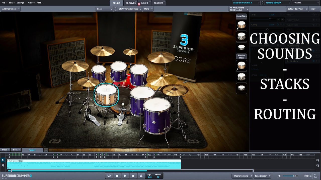
Task: Click the Rimshot Stack button
Action: (x=242, y=57)
